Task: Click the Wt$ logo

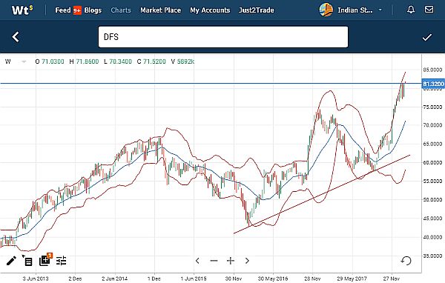Action: click(22, 10)
